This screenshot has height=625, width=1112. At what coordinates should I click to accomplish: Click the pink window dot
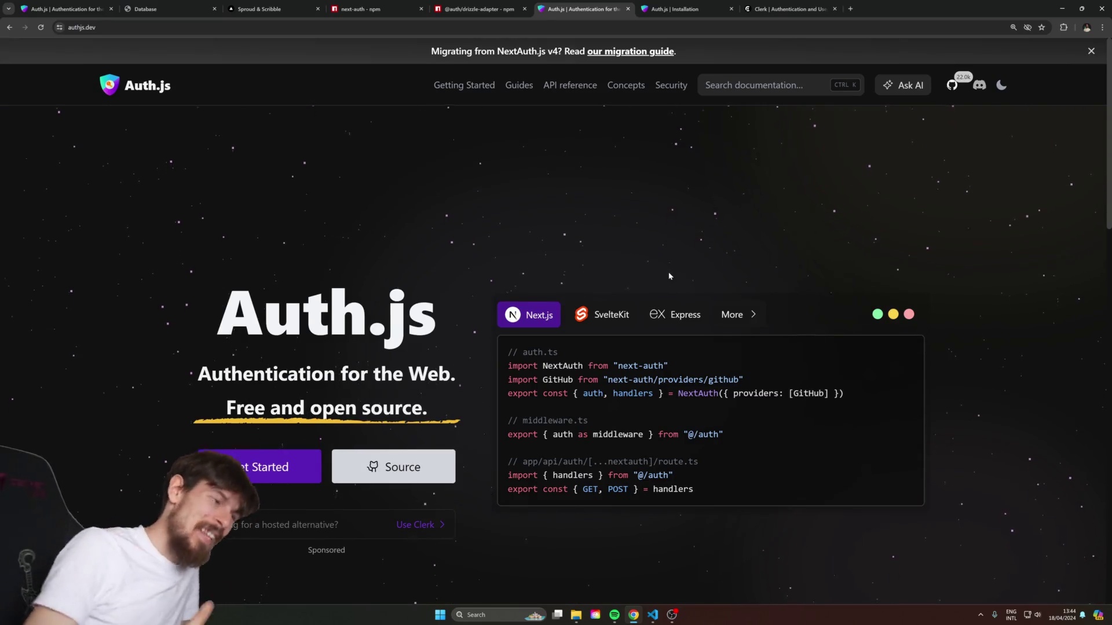(x=909, y=314)
